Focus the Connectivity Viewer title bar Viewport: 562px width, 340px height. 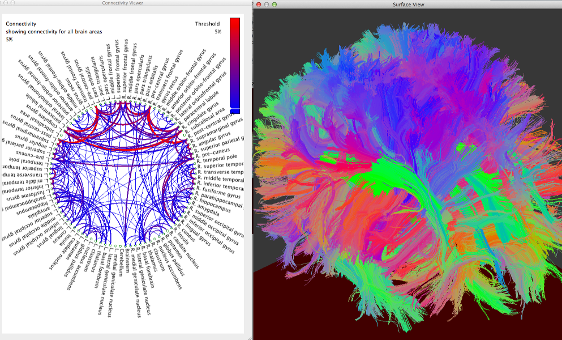click(x=122, y=3)
